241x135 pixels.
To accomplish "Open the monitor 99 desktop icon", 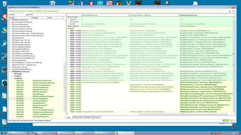I will pos(71,3).
